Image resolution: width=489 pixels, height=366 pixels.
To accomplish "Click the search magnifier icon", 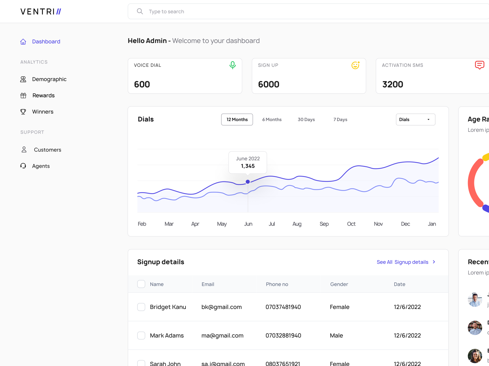I will pos(140,11).
